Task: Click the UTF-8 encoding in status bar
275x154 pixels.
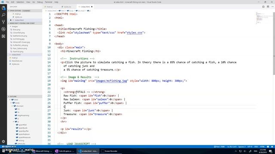Action: point(250,147)
